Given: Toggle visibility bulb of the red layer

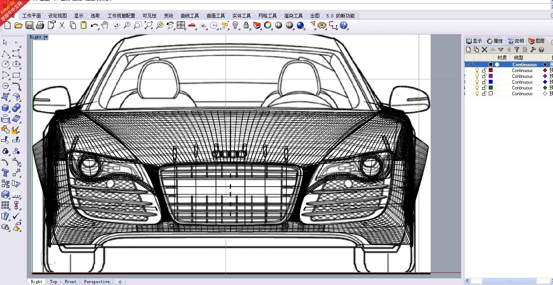Looking at the screenshot, I should (x=477, y=70).
